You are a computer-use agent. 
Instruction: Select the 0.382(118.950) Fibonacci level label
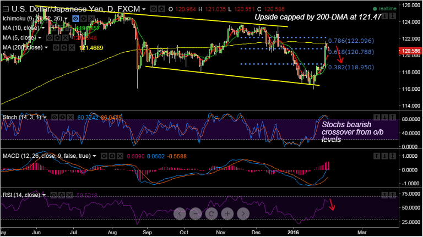pyautogui.click(x=351, y=67)
